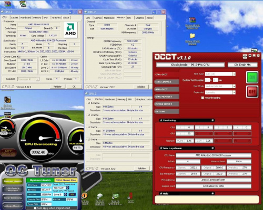Click Validate in the CPU-Z Memory window
This screenshot has width=263, height=210.
140,87
